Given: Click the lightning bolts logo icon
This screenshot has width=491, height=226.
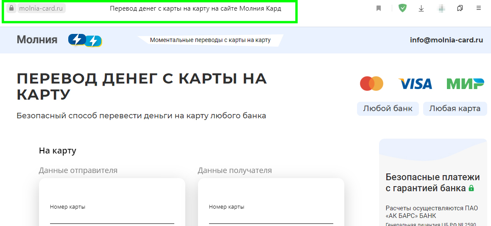Looking at the screenshot, I should pos(85,40).
